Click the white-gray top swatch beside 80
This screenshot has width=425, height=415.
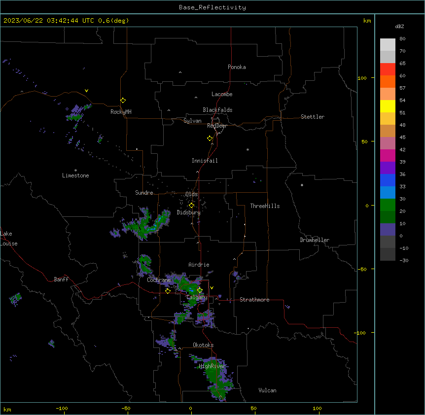pyautogui.click(x=388, y=45)
